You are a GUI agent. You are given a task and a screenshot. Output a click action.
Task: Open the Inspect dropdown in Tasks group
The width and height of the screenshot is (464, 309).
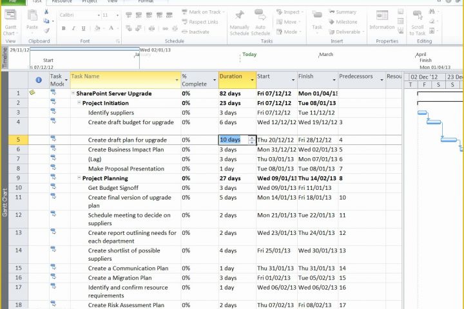point(290,12)
